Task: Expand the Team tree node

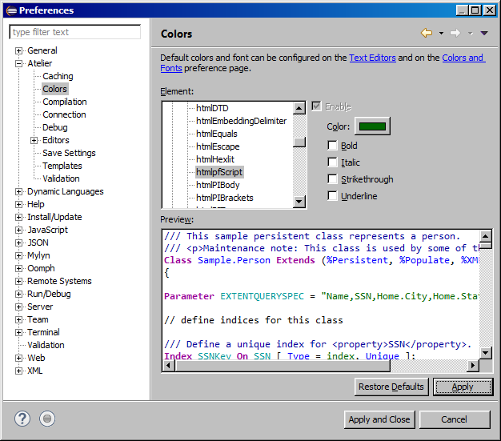Action: 19,319
